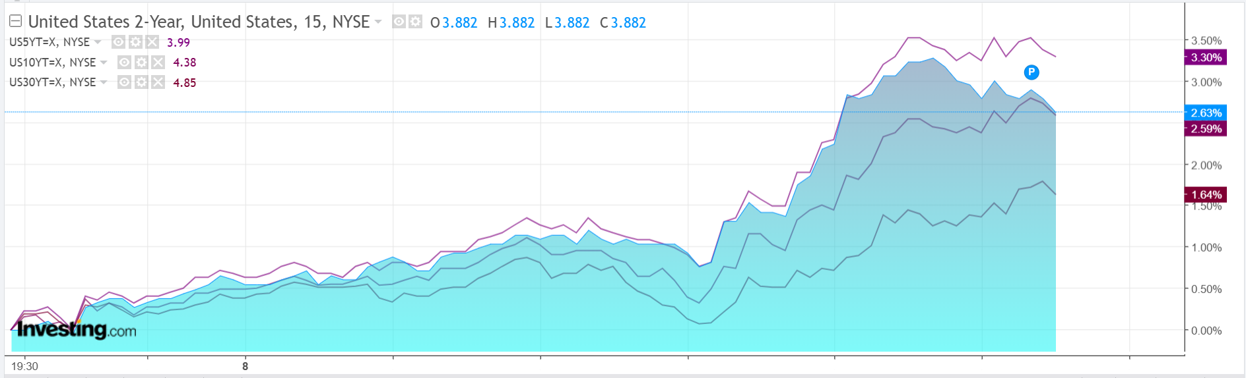
Task: Open US5YT=X series settings gear
Action: coord(135,42)
